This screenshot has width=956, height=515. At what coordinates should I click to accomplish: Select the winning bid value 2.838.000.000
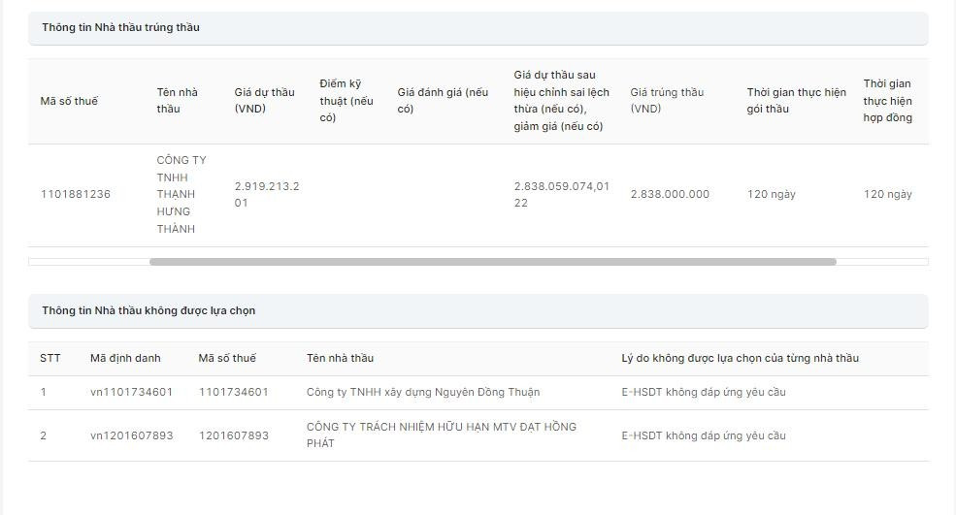coord(670,194)
